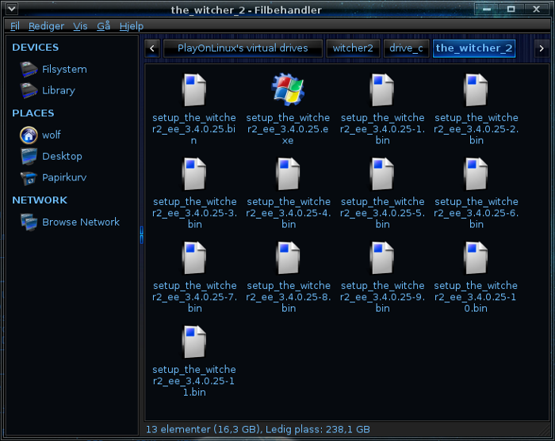Click file name ending 3.4.0.25-9.bin
The image size is (555, 441).
[x=382, y=297]
